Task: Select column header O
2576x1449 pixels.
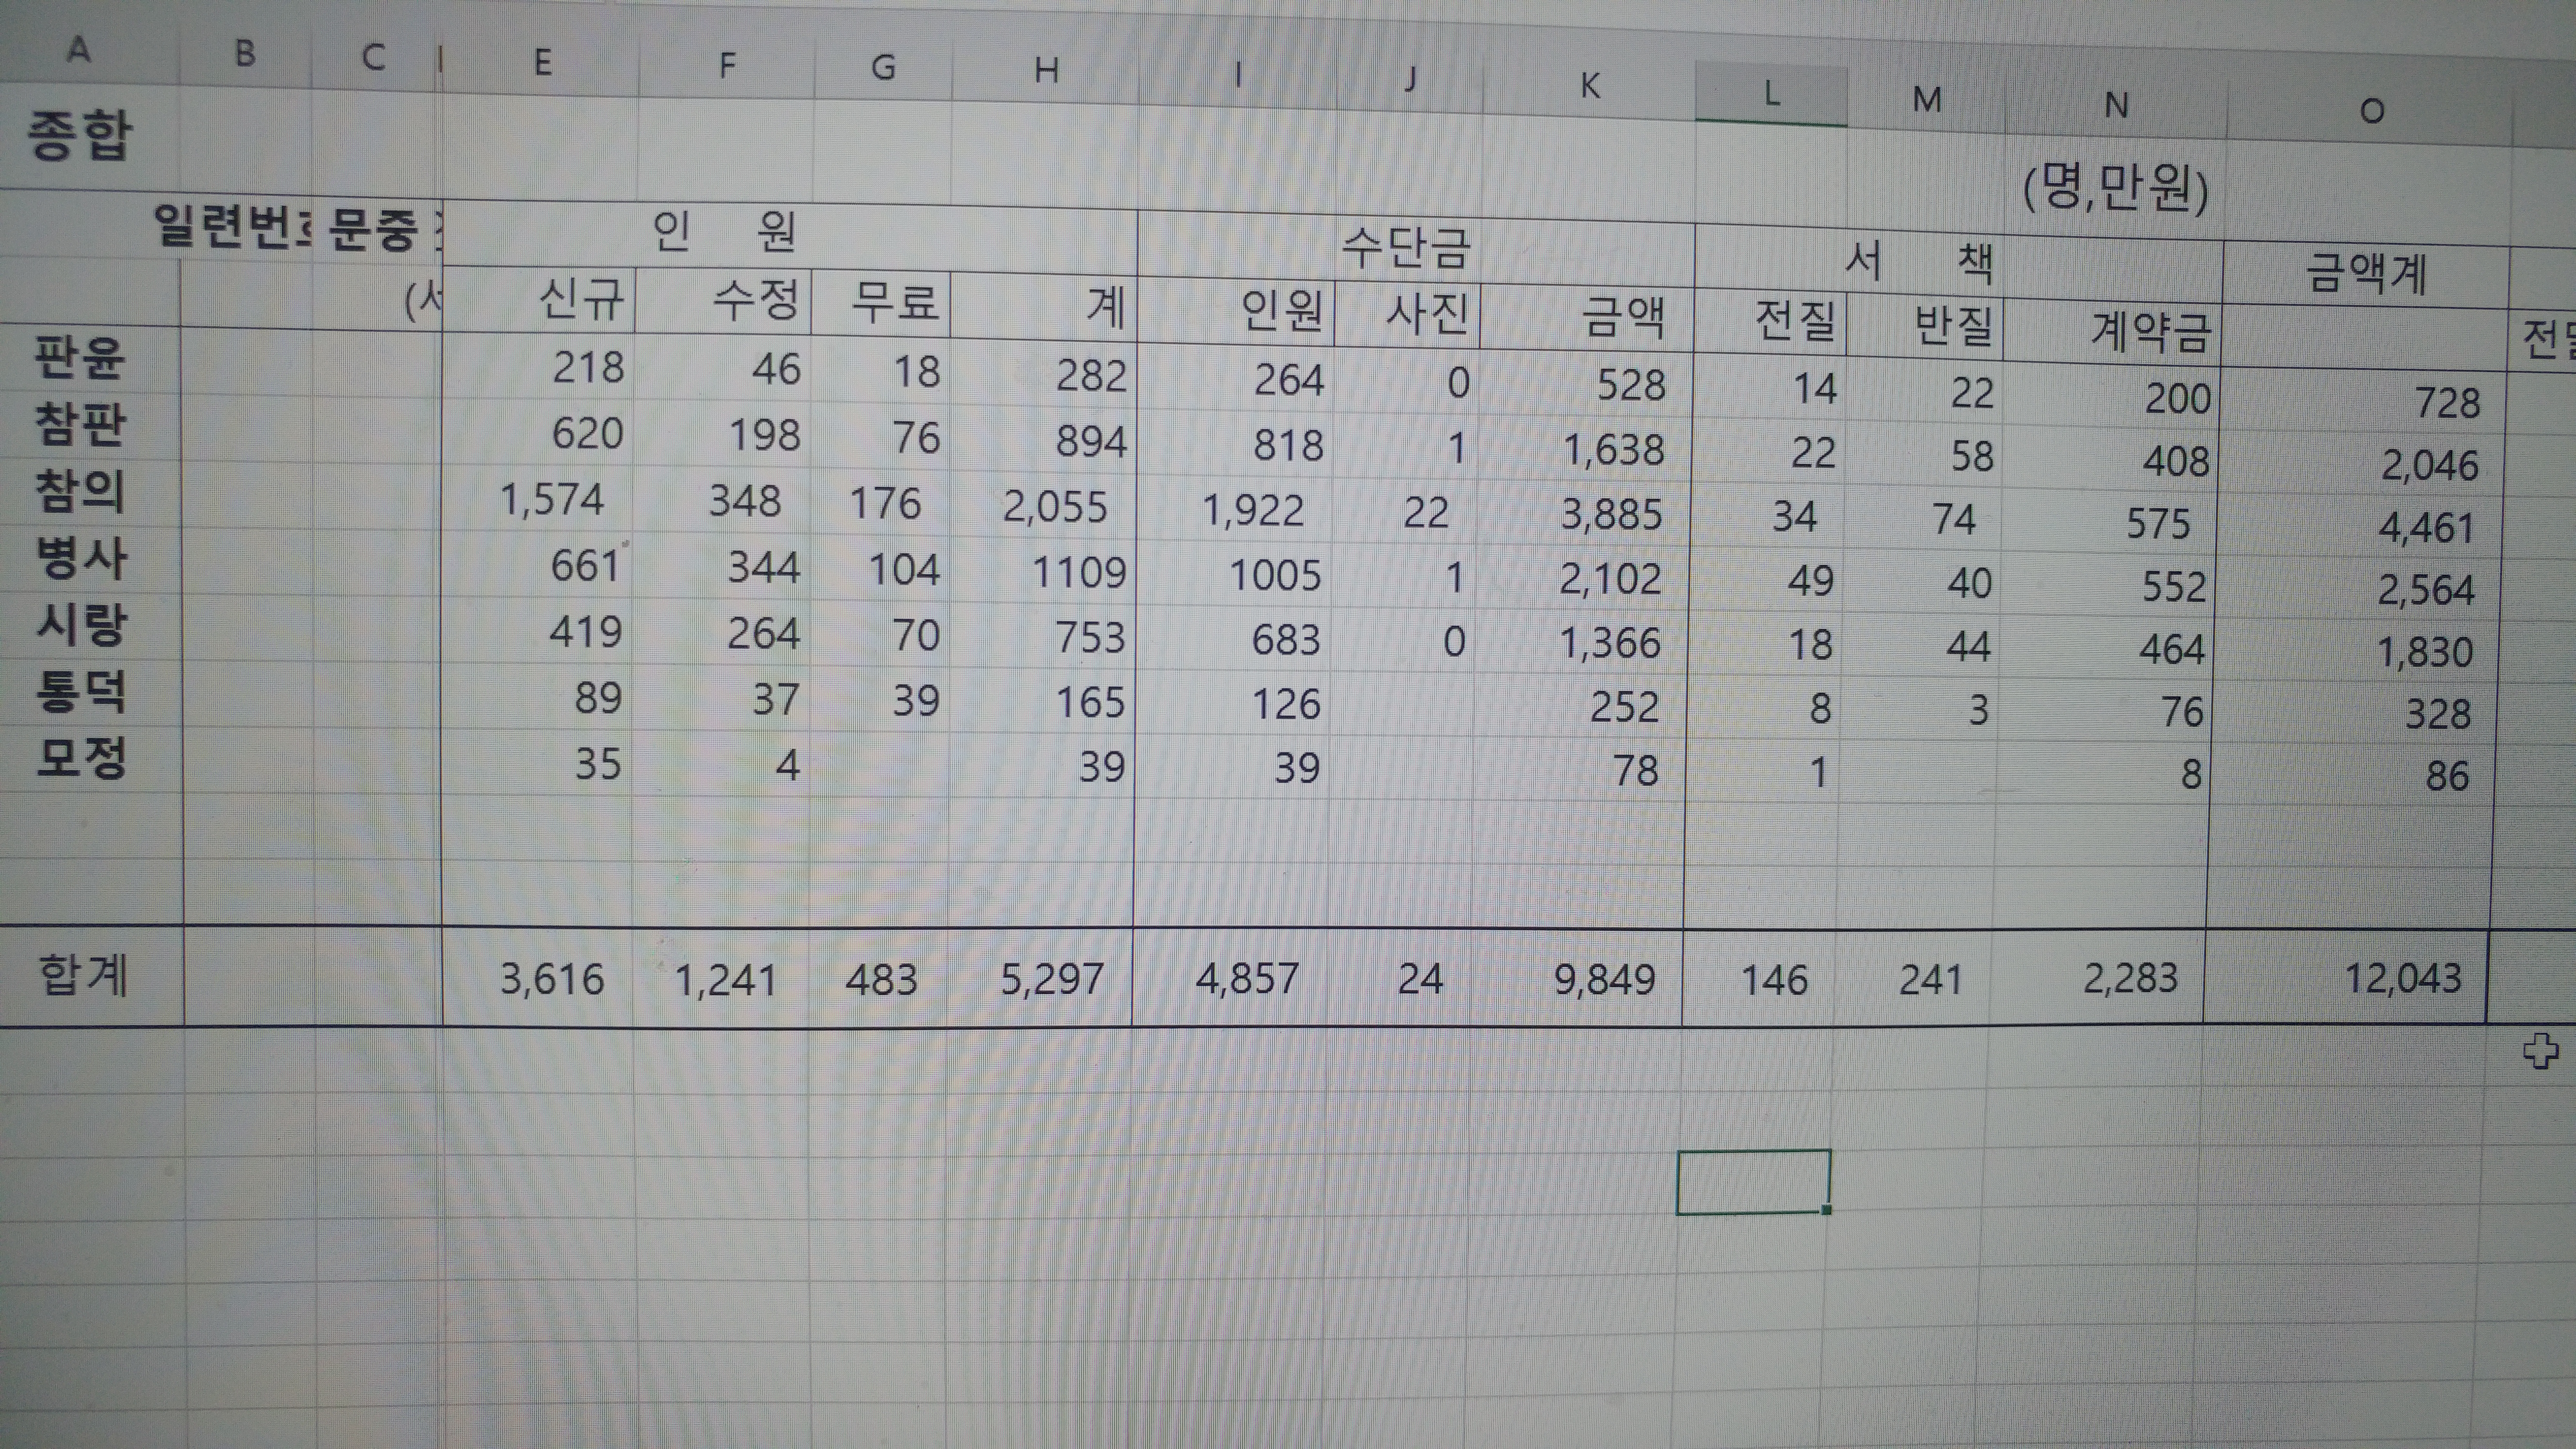Action: coord(2371,111)
